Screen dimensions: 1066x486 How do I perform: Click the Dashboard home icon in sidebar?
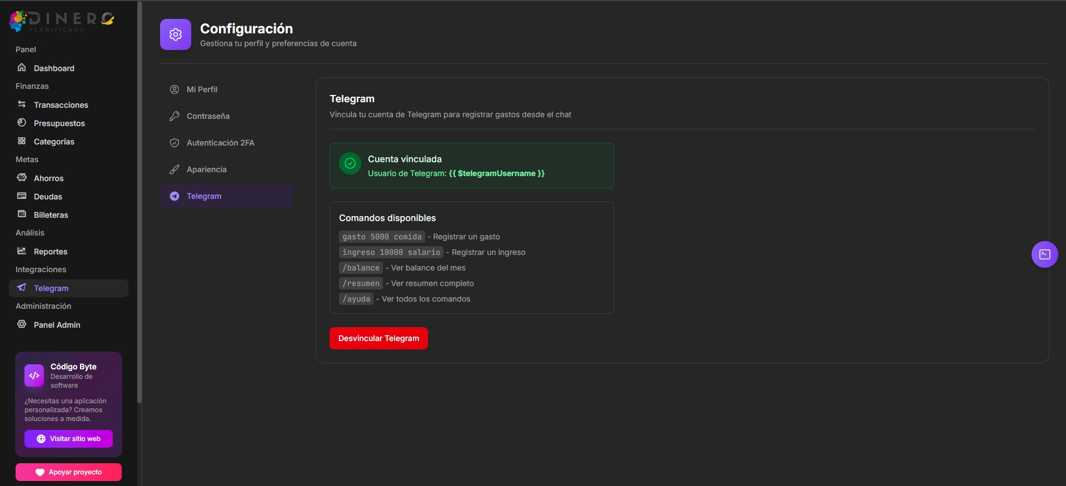click(22, 68)
